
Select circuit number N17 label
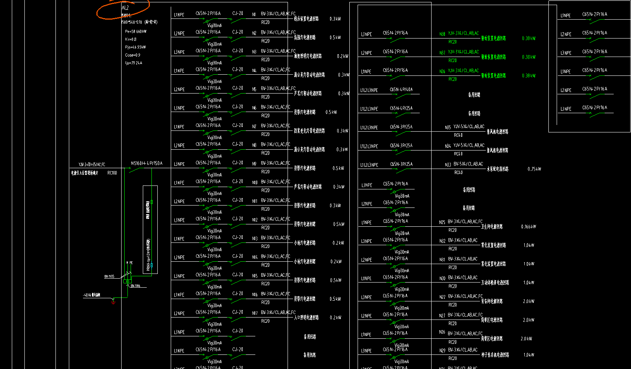coord(255,313)
